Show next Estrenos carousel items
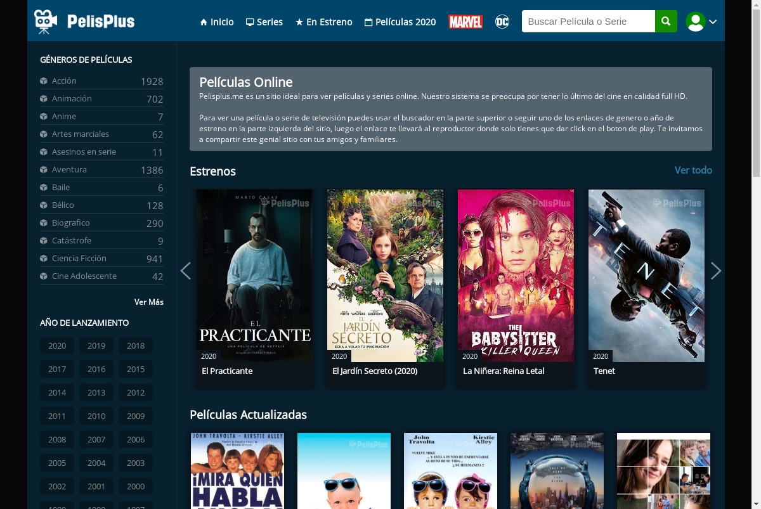 point(716,271)
